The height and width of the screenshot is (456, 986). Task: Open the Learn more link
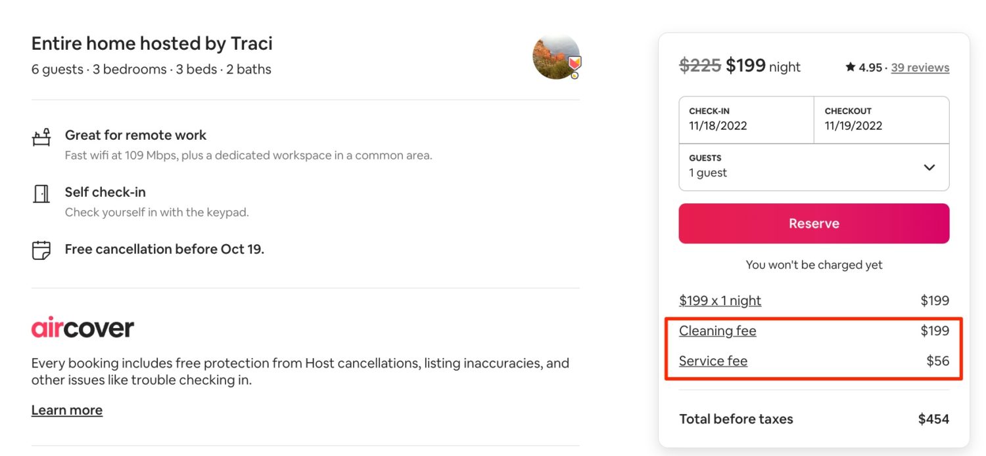[66, 409]
